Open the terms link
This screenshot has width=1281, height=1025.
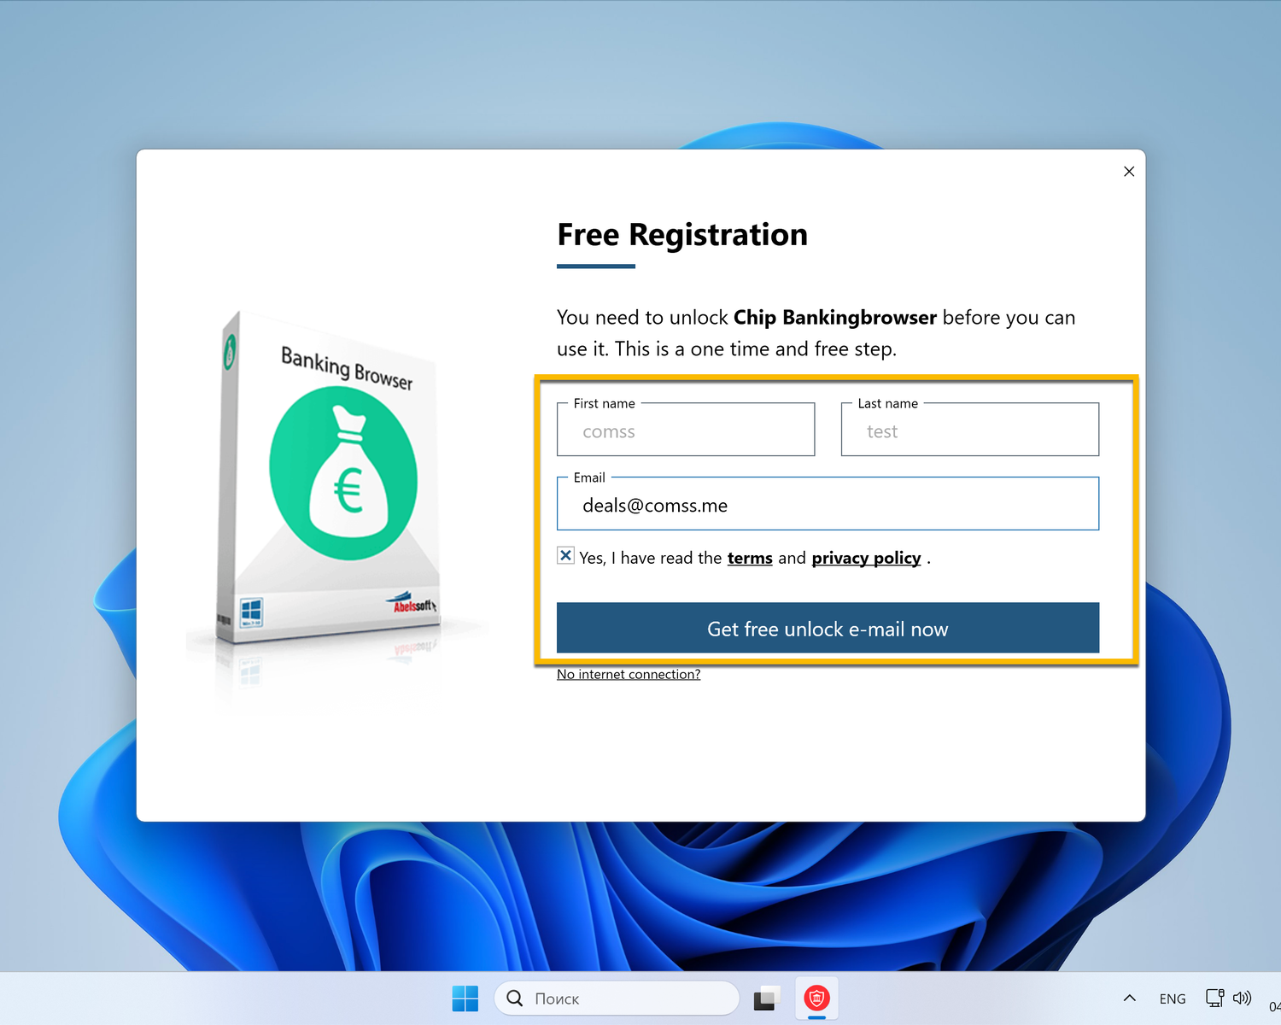tap(750, 558)
